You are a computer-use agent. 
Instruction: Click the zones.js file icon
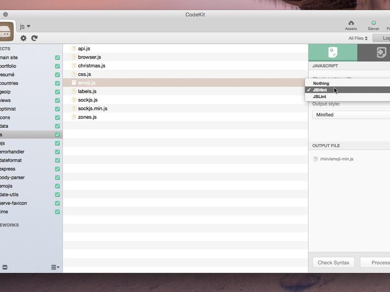pos(73,117)
